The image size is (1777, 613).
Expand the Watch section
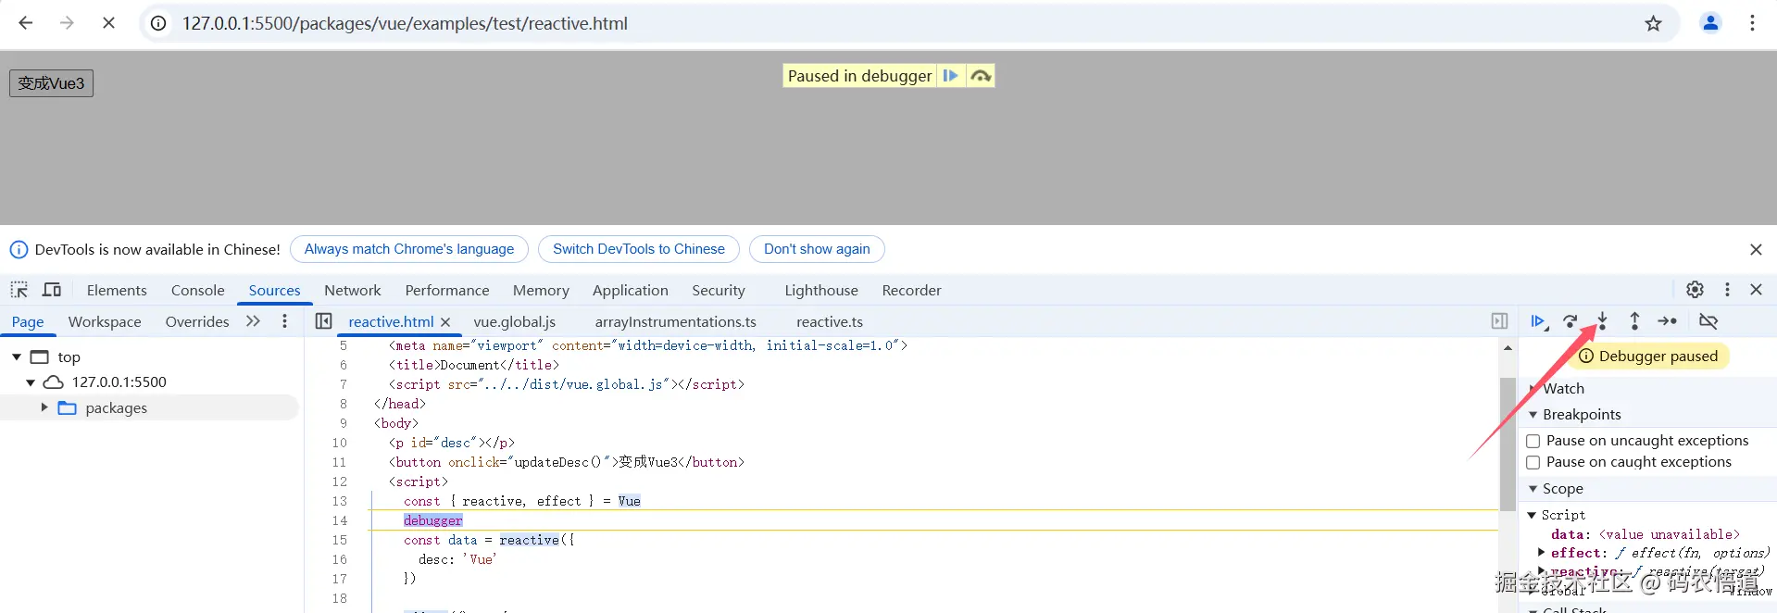point(1533,389)
